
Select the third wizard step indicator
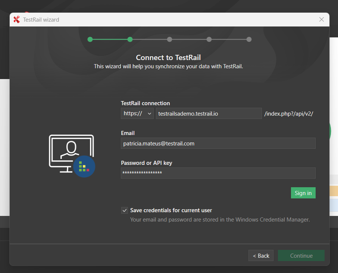pos(169,39)
